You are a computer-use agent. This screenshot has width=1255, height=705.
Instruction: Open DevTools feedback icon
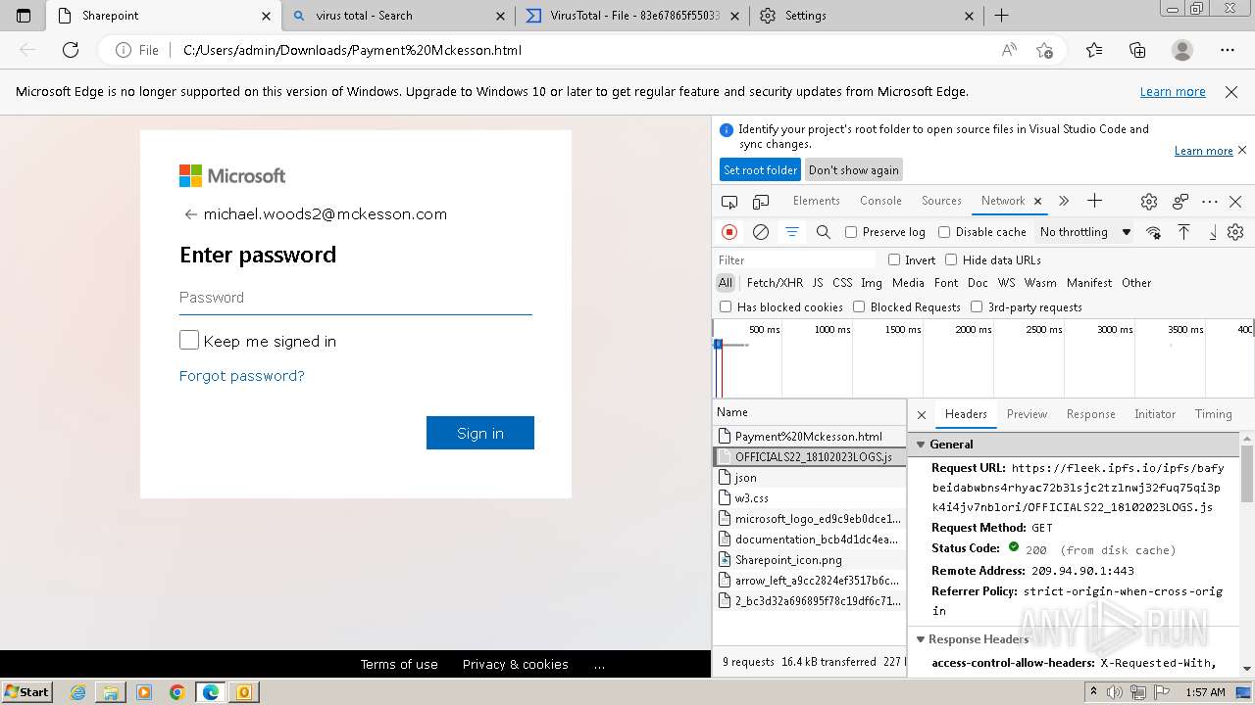(x=1180, y=201)
